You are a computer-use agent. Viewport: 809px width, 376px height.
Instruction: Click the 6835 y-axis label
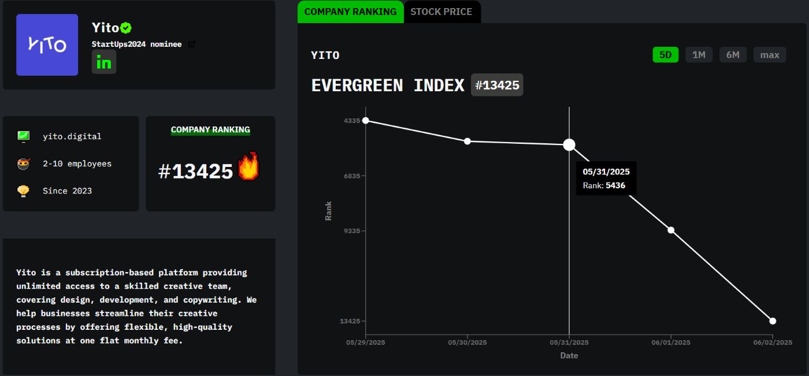pyautogui.click(x=352, y=176)
